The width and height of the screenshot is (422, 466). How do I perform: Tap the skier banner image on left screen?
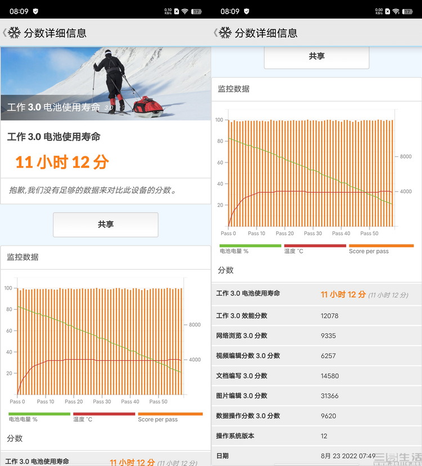tap(106, 84)
